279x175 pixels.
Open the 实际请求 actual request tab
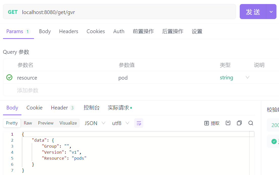point(119,108)
